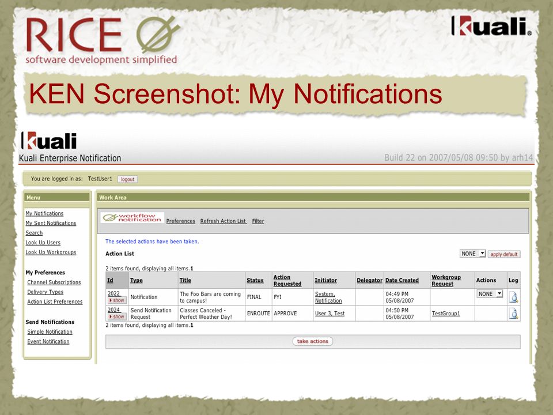Click Refresh Action List link

tap(224, 221)
